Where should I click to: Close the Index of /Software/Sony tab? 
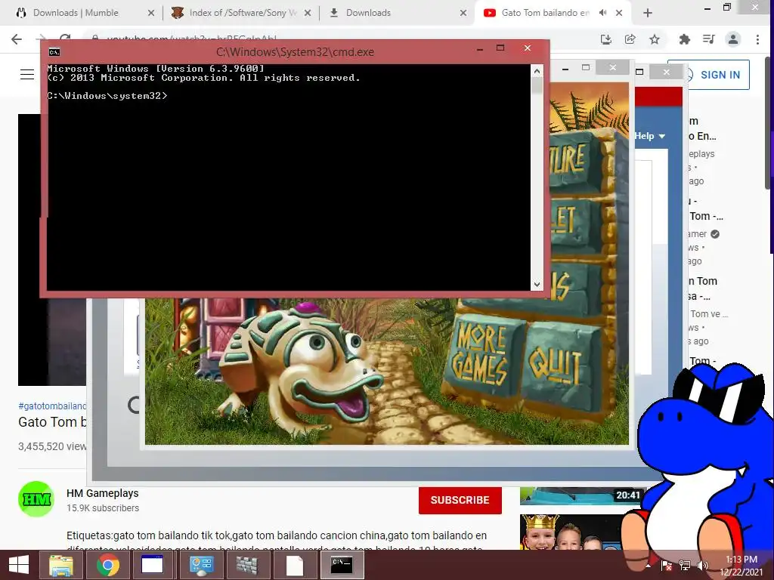click(x=308, y=14)
